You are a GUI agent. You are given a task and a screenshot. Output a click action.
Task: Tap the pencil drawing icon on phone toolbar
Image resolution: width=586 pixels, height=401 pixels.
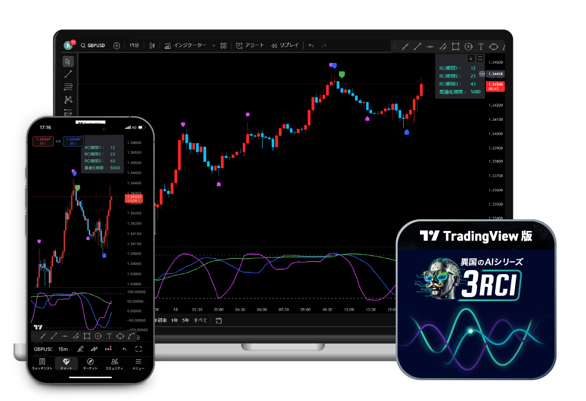[x=80, y=349]
